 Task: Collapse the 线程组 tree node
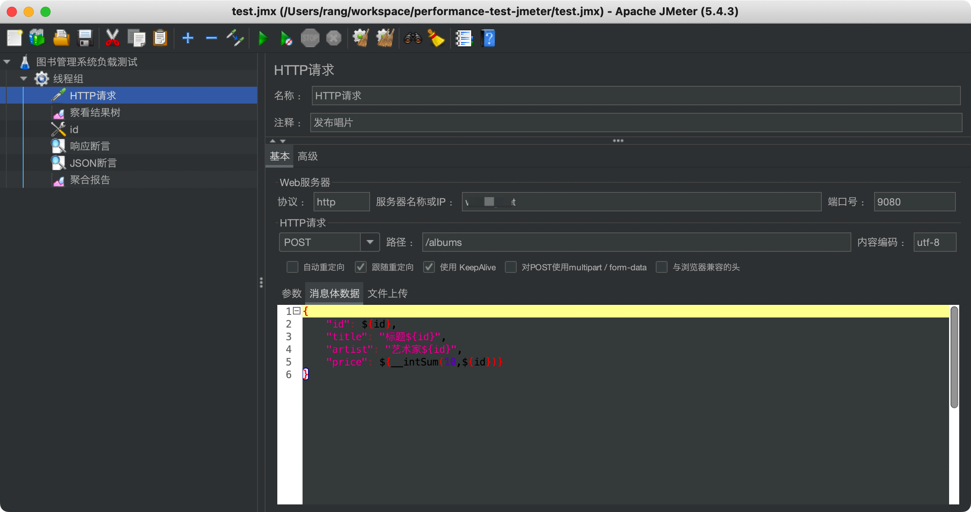pos(24,79)
